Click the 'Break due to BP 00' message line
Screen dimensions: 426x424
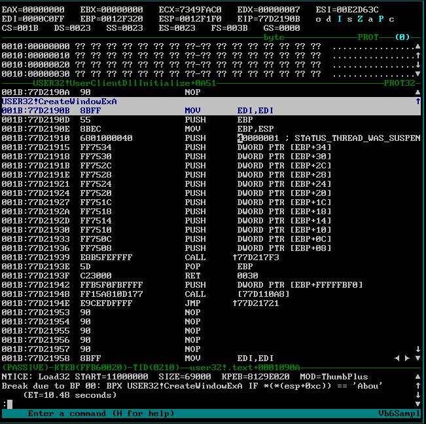click(x=192, y=386)
